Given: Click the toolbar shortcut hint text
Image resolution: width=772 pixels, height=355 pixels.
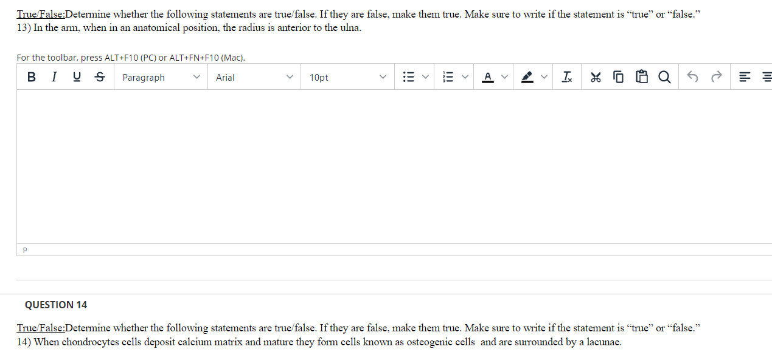Looking at the screenshot, I should [x=131, y=58].
